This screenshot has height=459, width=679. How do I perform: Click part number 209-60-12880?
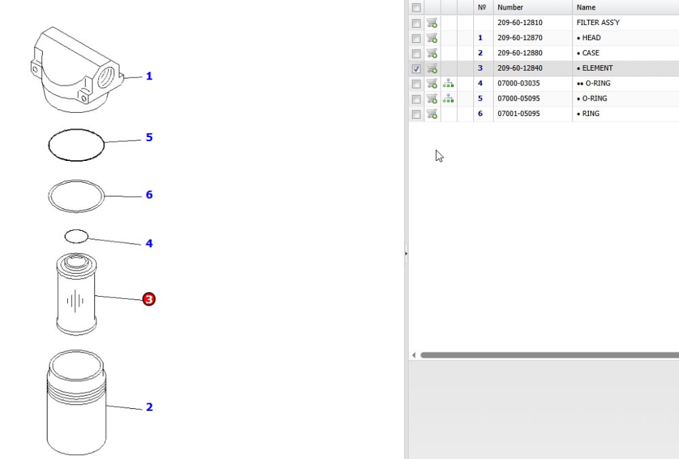click(x=519, y=53)
